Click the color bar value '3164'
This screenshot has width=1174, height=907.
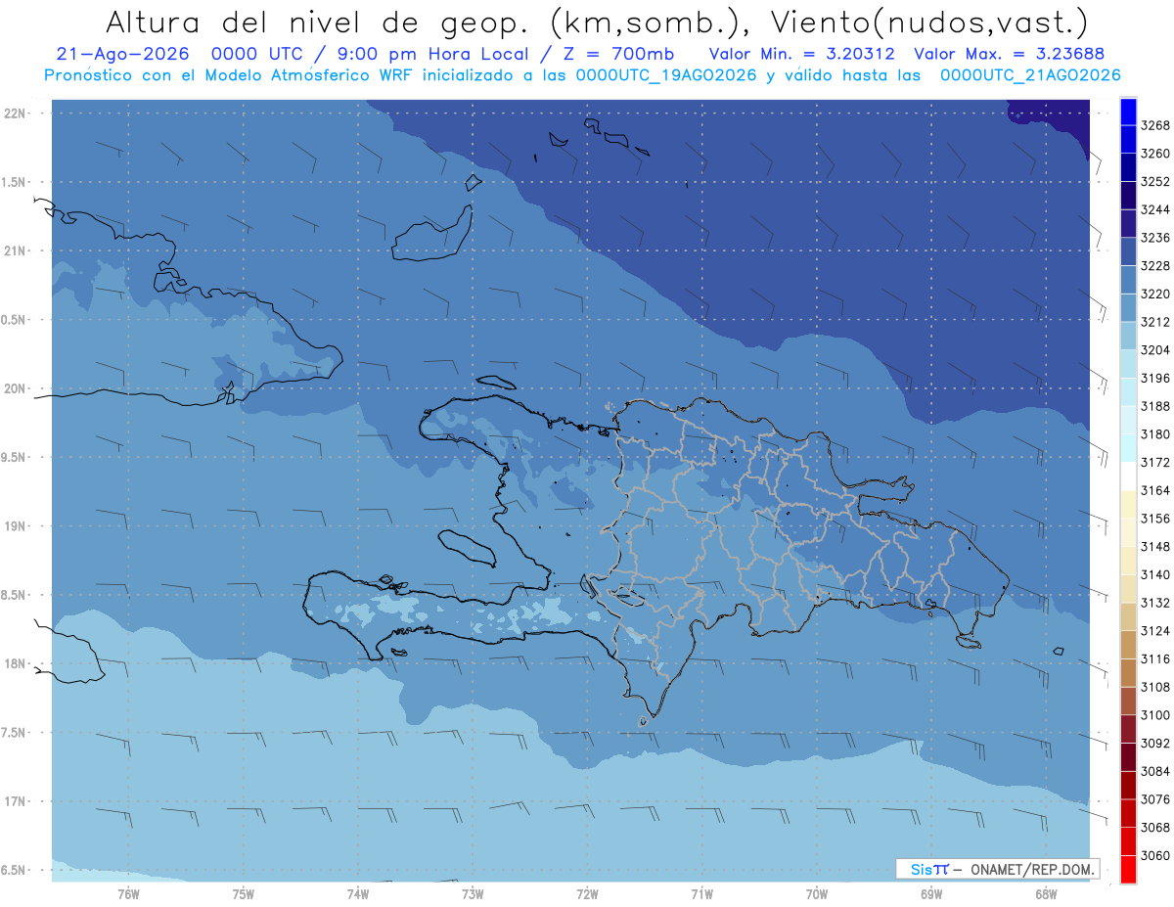(x=1155, y=490)
